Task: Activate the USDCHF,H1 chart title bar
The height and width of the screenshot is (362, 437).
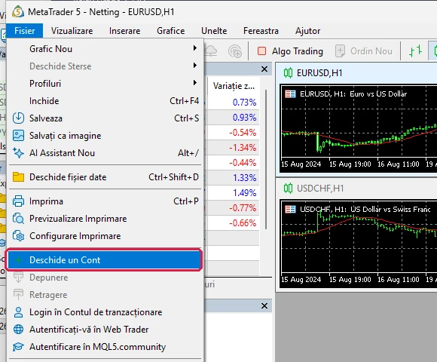Action: 356,189
